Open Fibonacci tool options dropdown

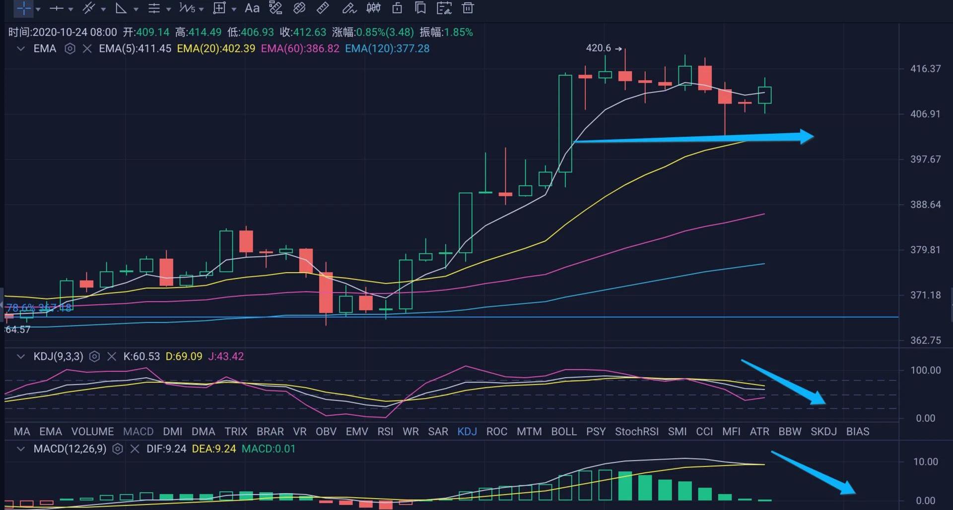coord(169,9)
